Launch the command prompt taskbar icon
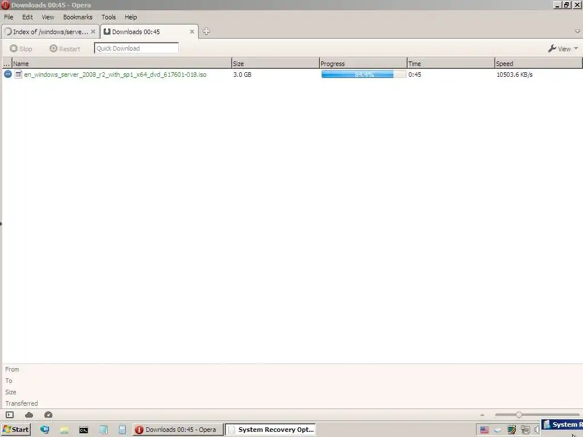Viewport: 583px width, 437px height. (x=84, y=430)
